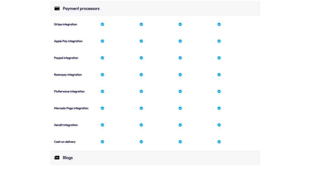Expand the Blogs section header
Screen dimensions: 309x172
(155, 157)
